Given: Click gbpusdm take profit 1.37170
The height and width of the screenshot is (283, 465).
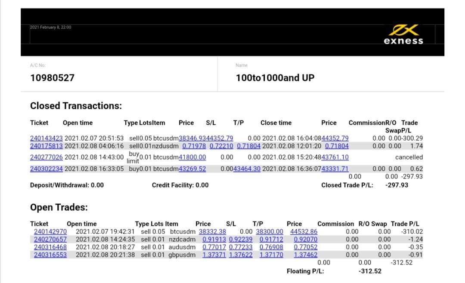Looking at the screenshot, I should coord(271,255).
